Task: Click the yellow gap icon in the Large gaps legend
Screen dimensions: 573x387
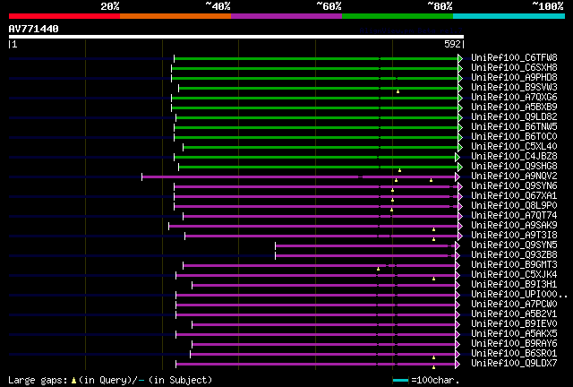Action: 73,381
